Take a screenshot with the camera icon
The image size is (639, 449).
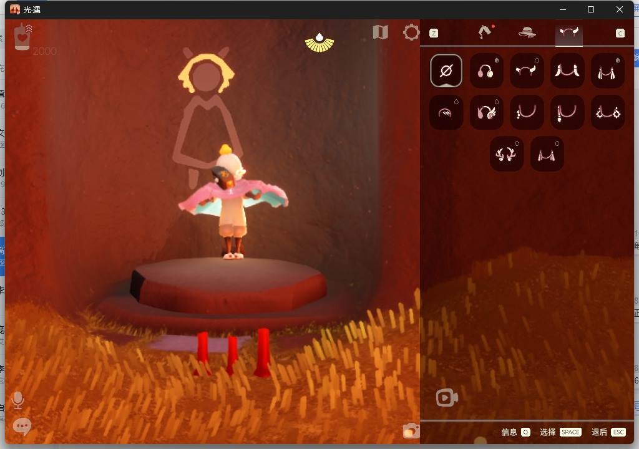pyautogui.click(x=411, y=431)
